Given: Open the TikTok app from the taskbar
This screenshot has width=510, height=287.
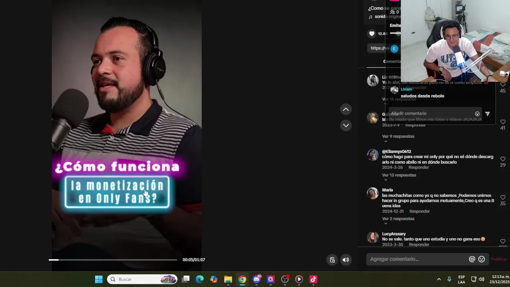Looking at the screenshot, I should pos(313,279).
